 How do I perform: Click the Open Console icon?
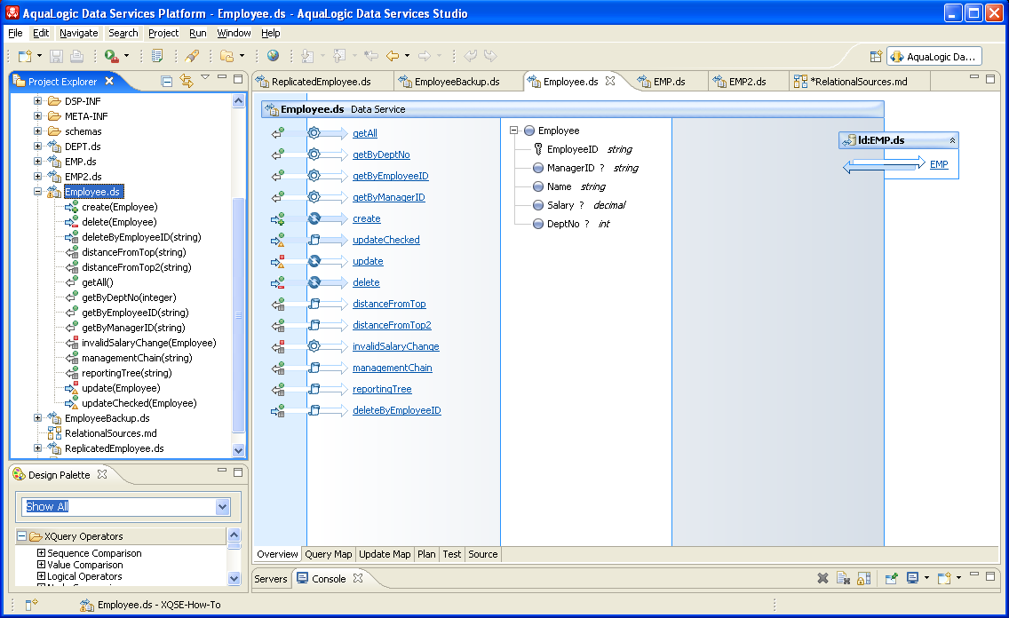pyautogui.click(x=944, y=578)
